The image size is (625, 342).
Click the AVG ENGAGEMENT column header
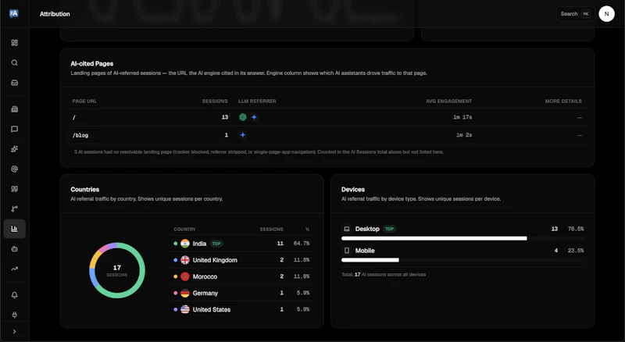(x=448, y=102)
